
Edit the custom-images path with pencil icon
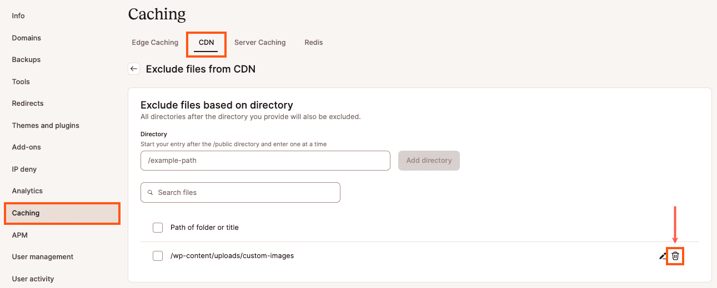pyautogui.click(x=663, y=256)
